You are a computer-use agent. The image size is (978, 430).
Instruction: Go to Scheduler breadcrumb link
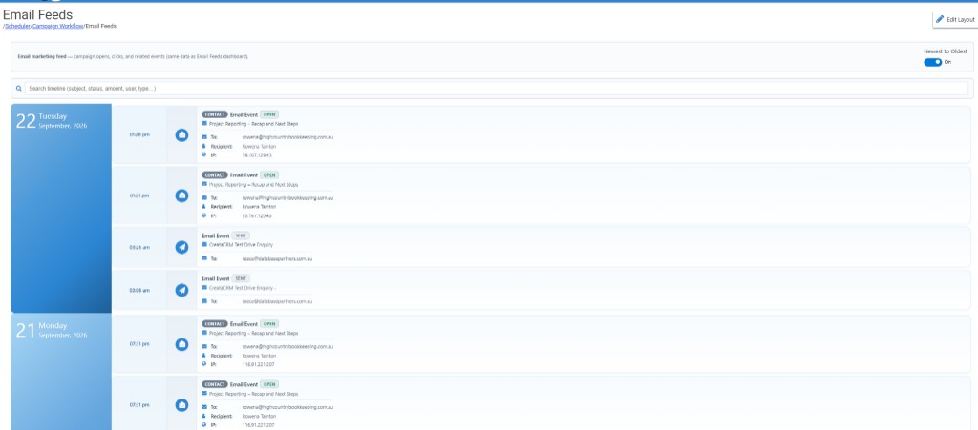click(x=17, y=26)
